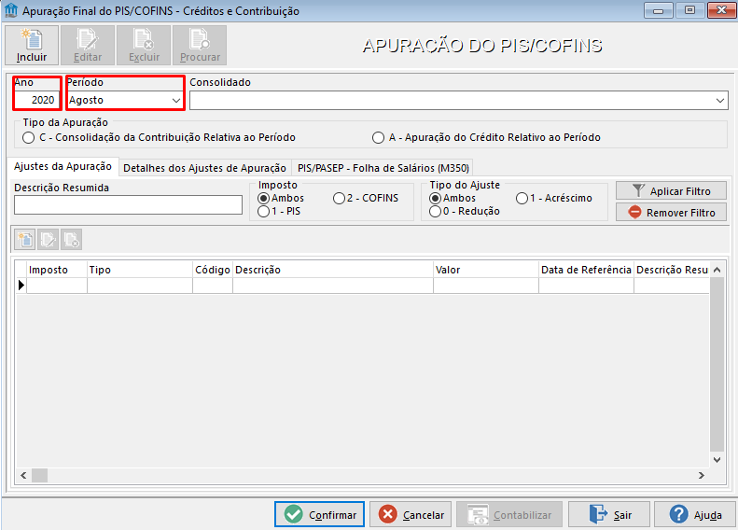
Task: Switch to Ajustes da Apuração tab
Action: coord(63,166)
